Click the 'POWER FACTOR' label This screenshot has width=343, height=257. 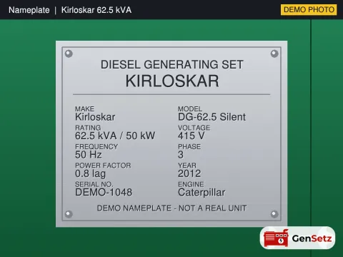pos(103,166)
